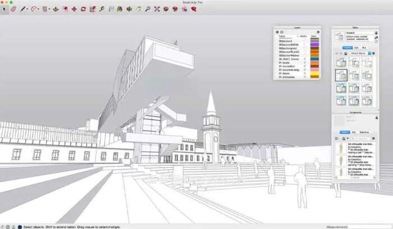This screenshot has width=393, height=229.
Task: Click the Zoom Extents tool
Action: tap(157, 10)
